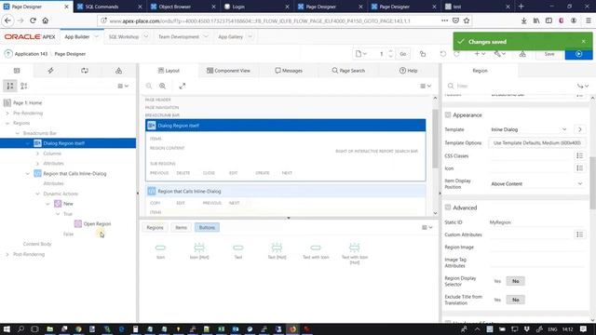This screenshot has width=596, height=335.
Task: Switch to Dynamic Actions lightning tab
Action: point(50,71)
